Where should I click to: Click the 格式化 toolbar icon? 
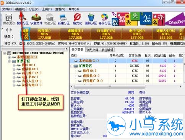coord(77,19)
